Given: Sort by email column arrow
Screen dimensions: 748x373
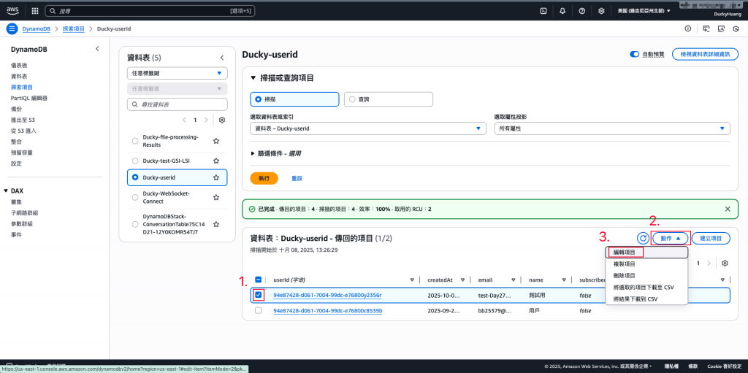Looking at the screenshot, I should [514, 280].
